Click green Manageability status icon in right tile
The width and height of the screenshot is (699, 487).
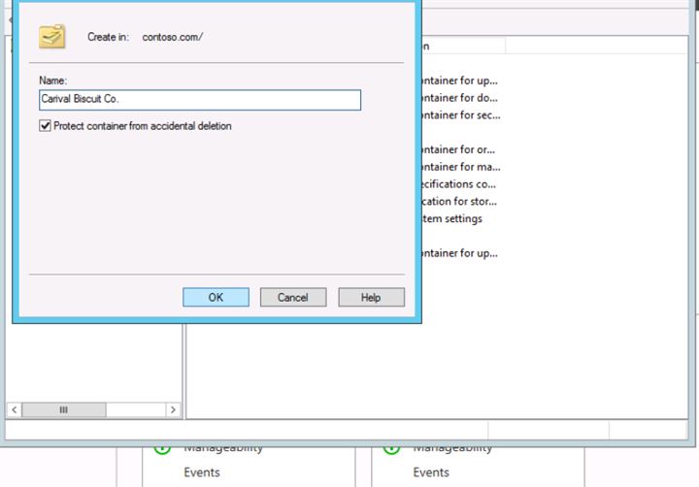391,448
